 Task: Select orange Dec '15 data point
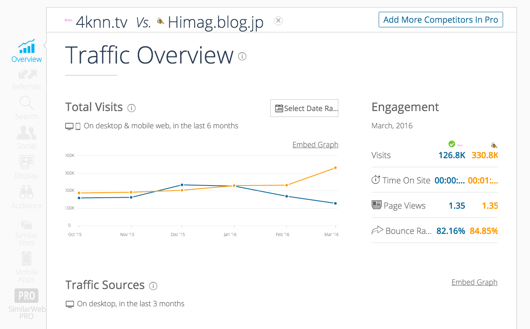tap(182, 190)
